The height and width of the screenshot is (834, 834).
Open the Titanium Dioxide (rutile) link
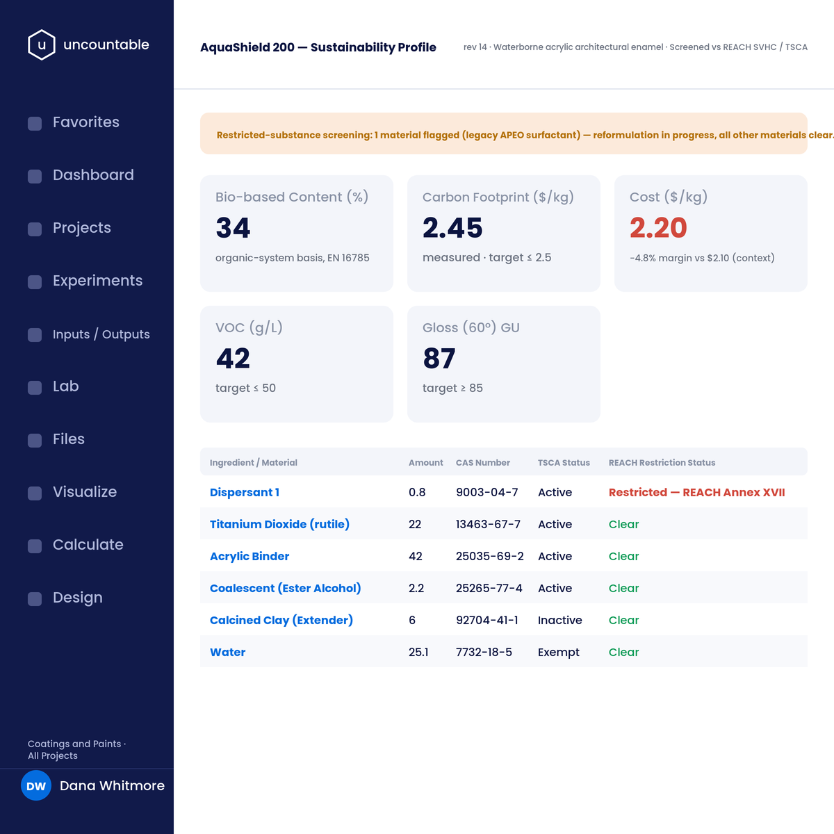point(279,524)
